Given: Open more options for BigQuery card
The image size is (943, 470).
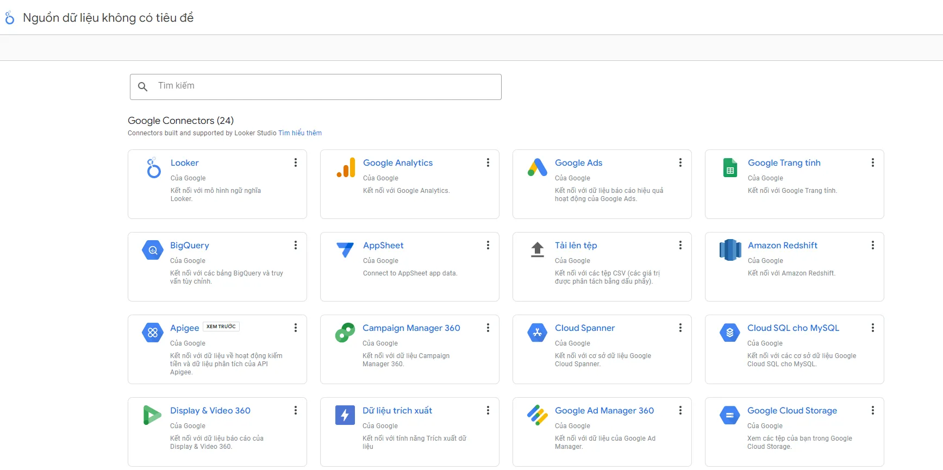Looking at the screenshot, I should click(296, 245).
